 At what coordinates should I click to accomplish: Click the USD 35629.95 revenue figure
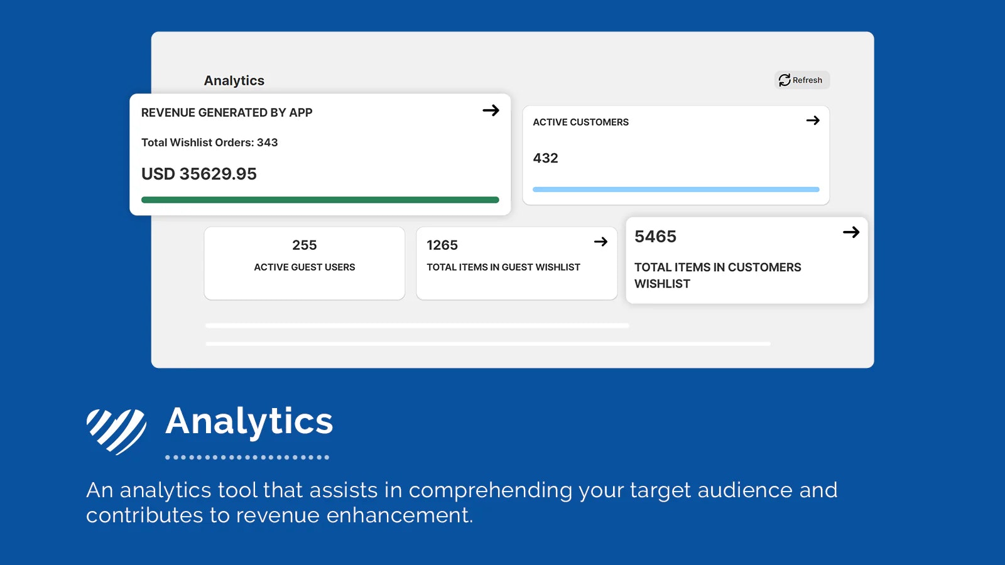pos(198,174)
